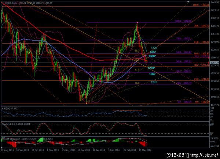The height and width of the screenshot is (159, 220).
Task: Click the 10 Oct 2013 date label
Action: click(37, 150)
